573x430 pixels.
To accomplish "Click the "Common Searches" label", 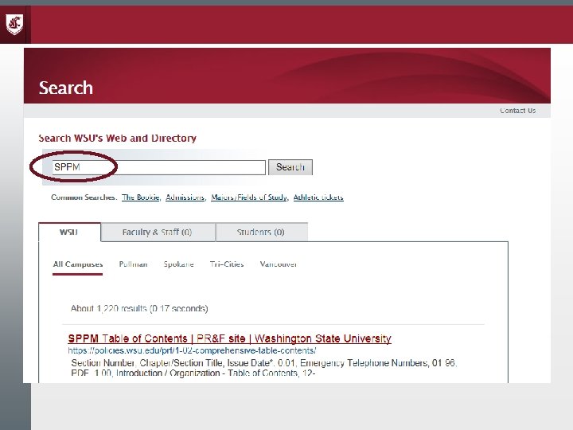I will coord(84,197).
